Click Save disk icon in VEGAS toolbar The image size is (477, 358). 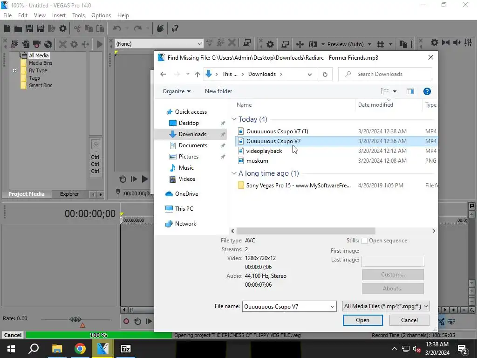pos(29,28)
